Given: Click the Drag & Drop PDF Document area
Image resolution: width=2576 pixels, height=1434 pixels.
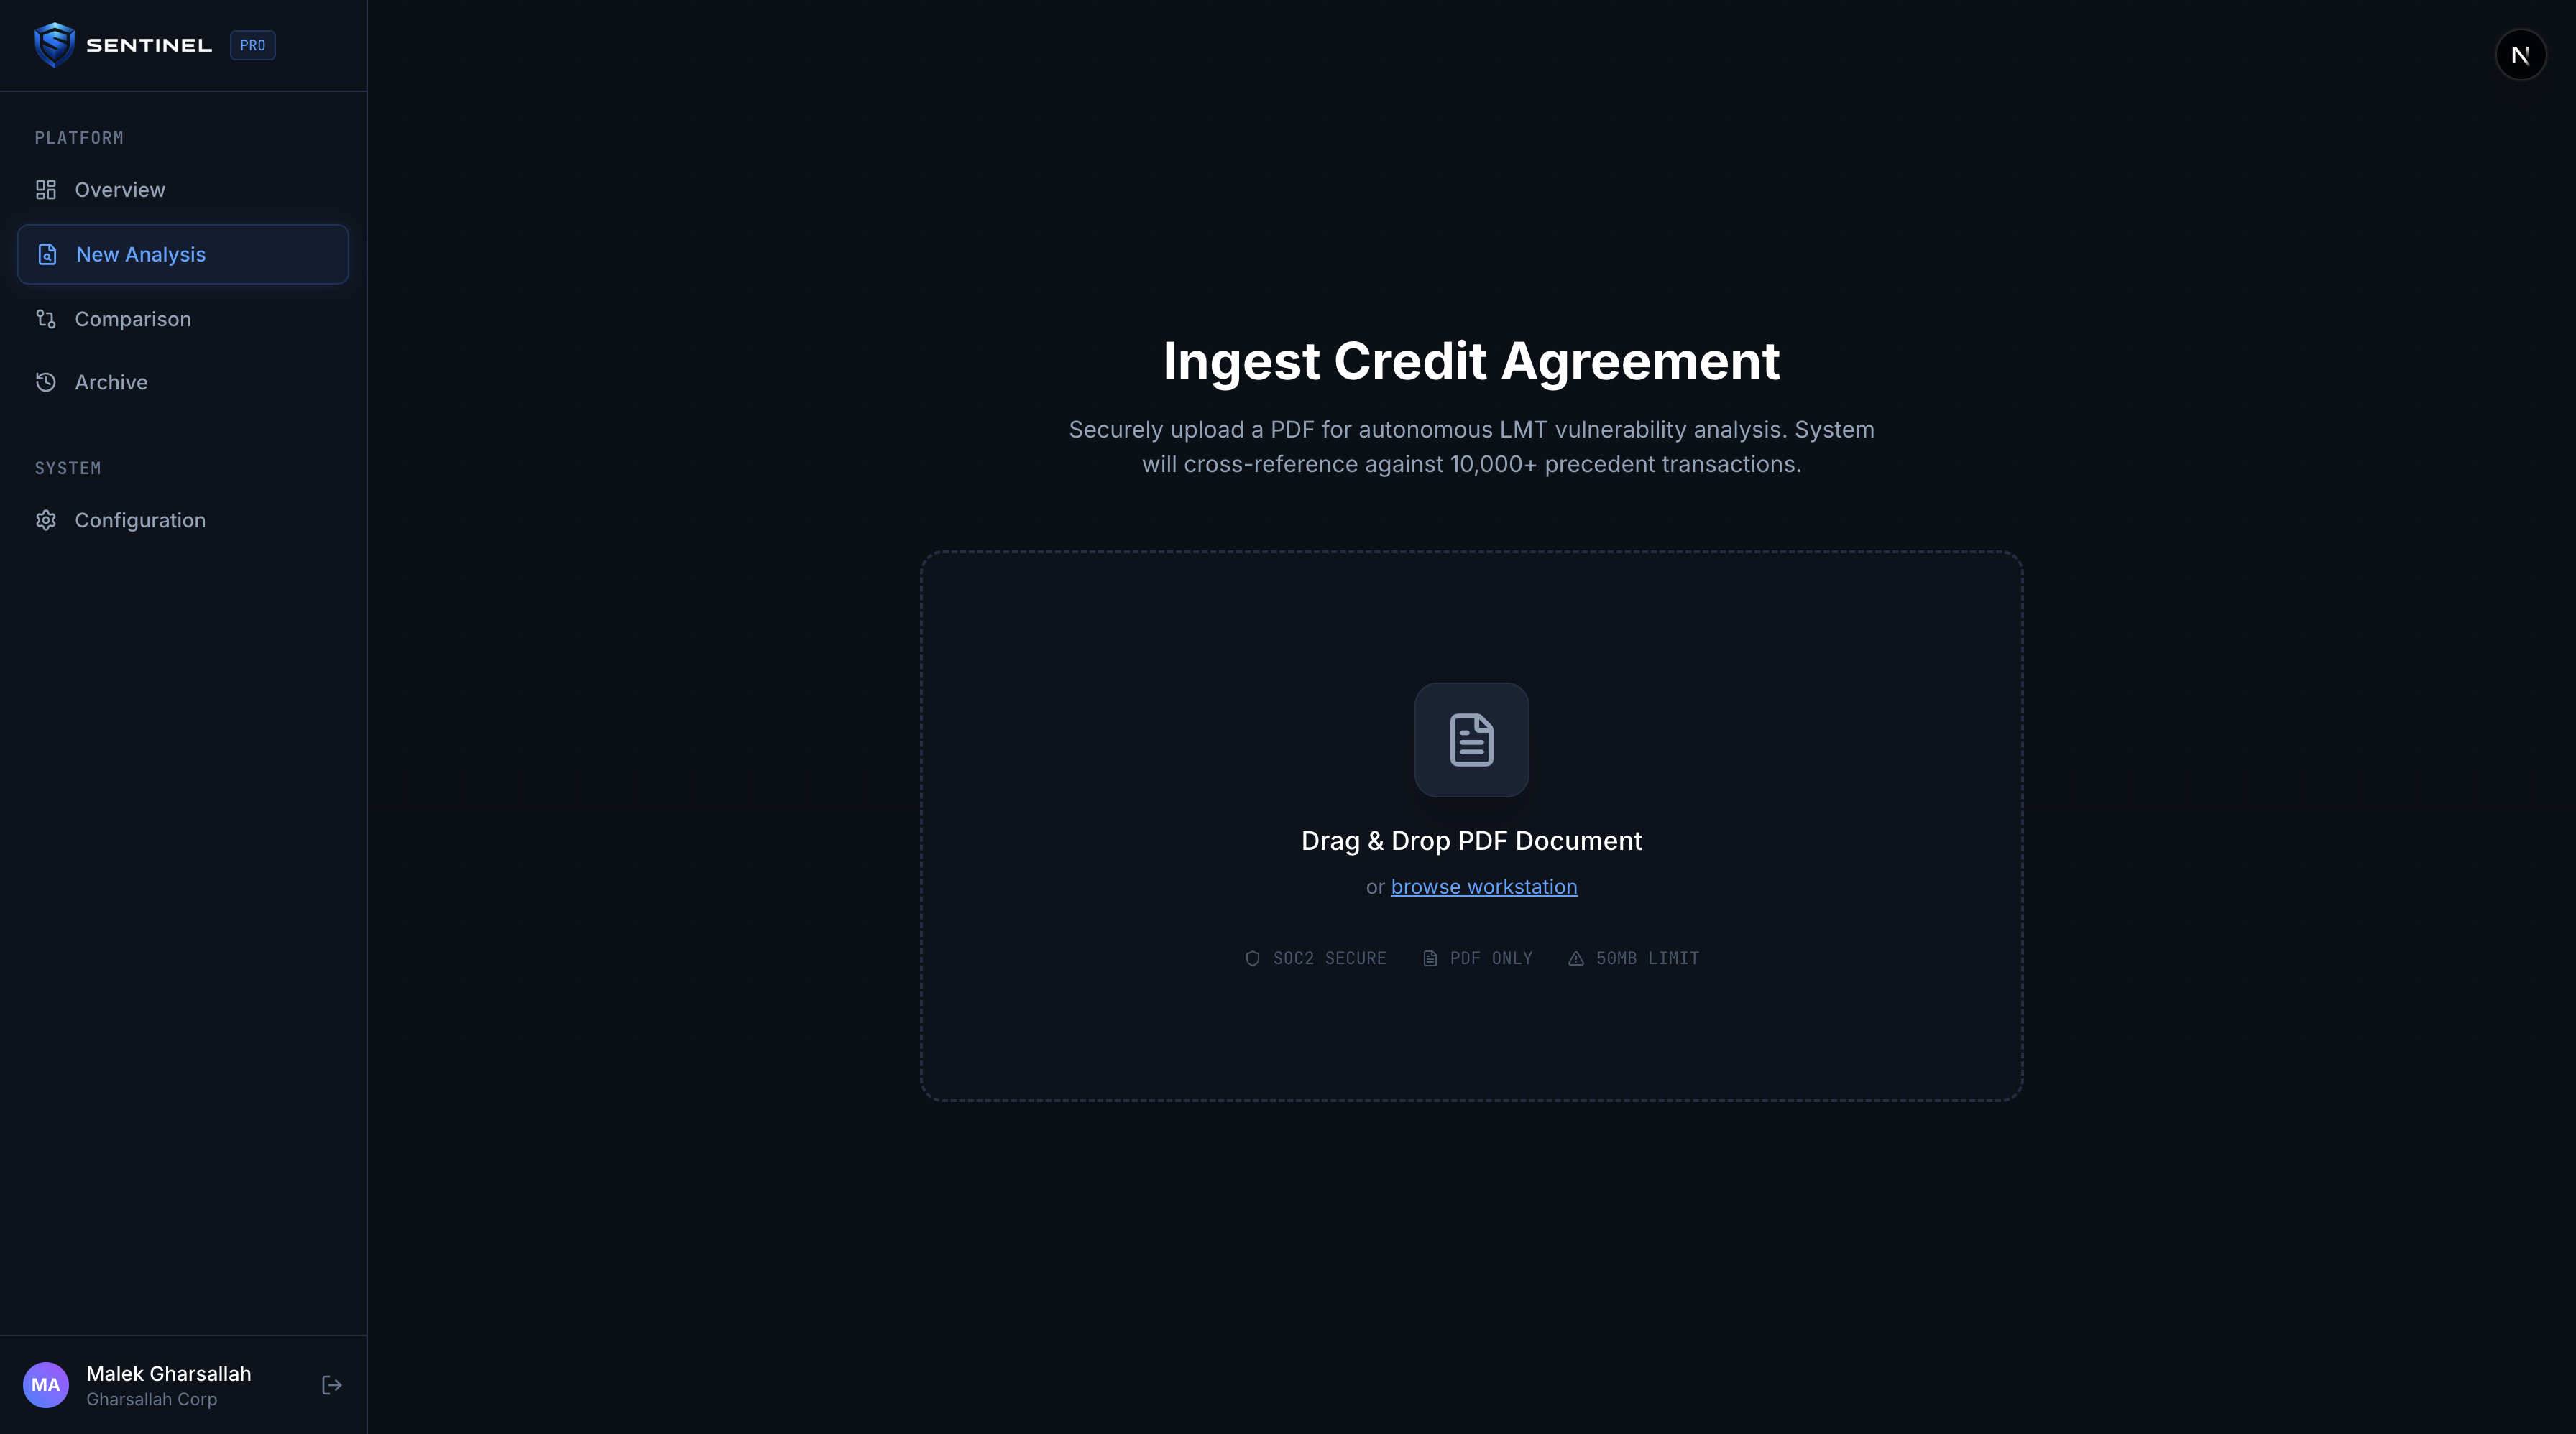Looking at the screenshot, I should pyautogui.click(x=1471, y=841).
